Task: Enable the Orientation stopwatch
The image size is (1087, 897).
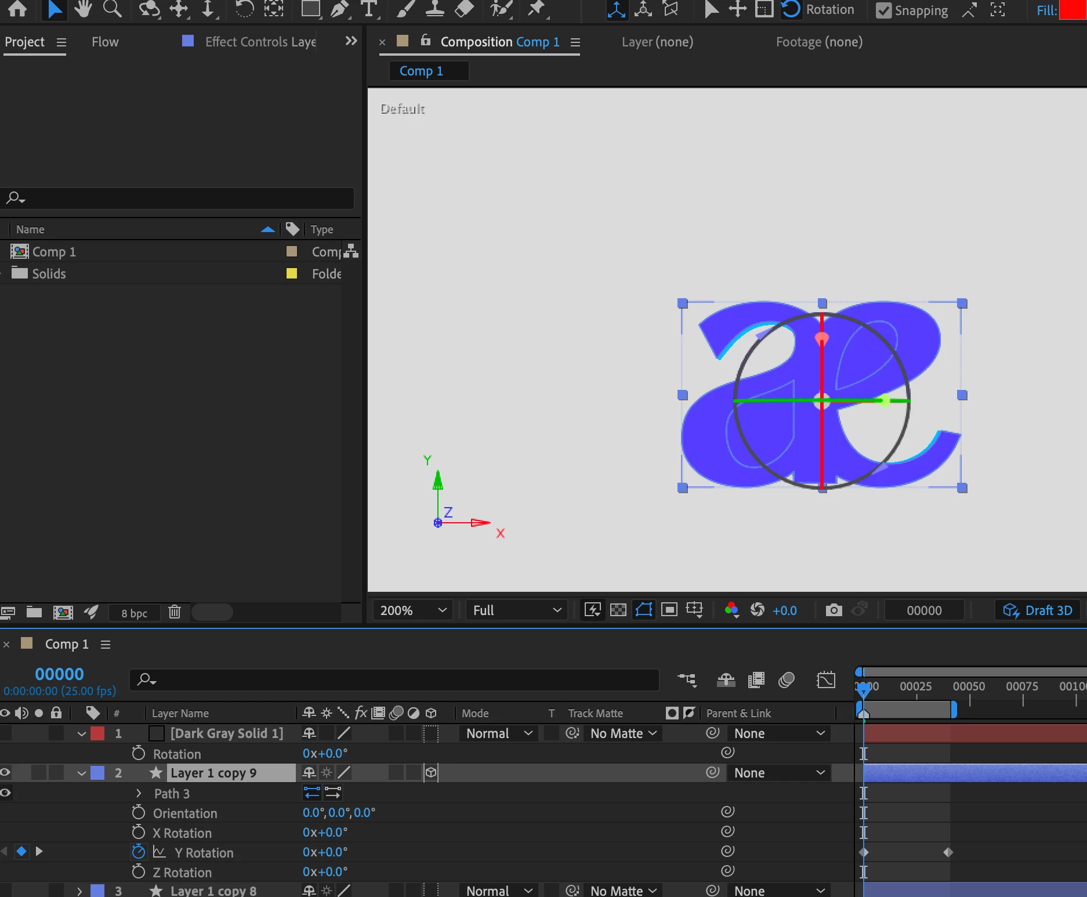Action: (x=138, y=812)
